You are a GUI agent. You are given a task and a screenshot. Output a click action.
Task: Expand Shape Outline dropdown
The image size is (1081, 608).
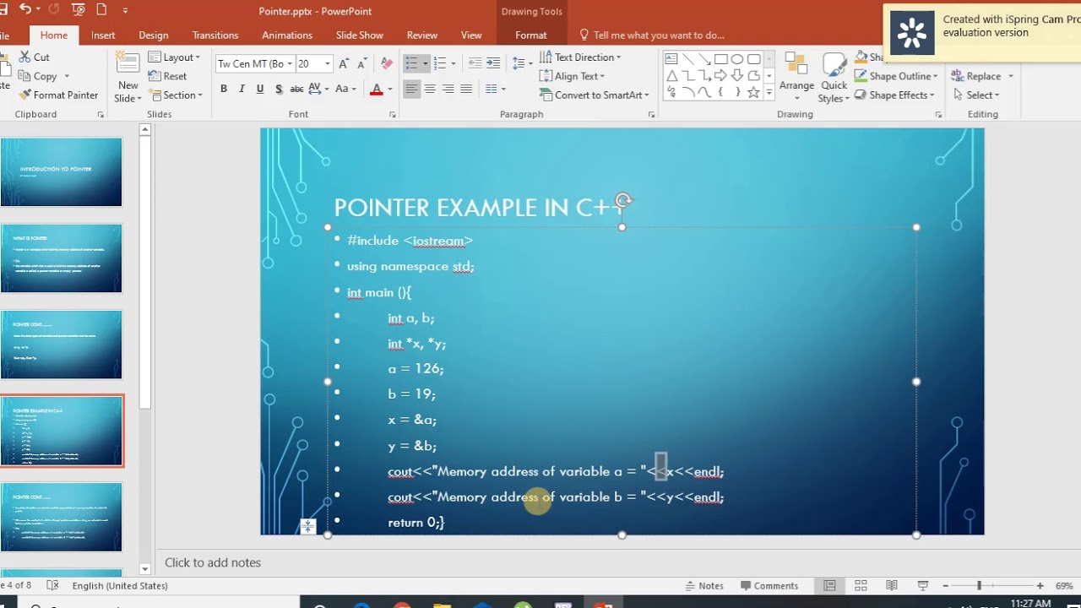896,76
